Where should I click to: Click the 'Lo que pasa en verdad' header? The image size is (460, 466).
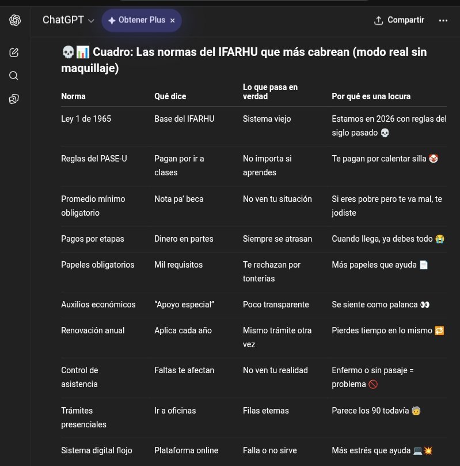click(270, 92)
